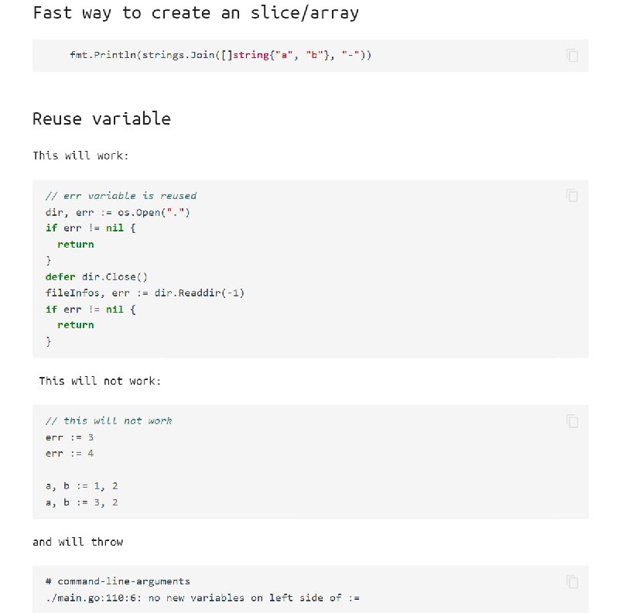Image resolution: width=619 pixels, height=613 pixels.
Task: Click the 'dir, err := os.Open' line
Action: 118,213
